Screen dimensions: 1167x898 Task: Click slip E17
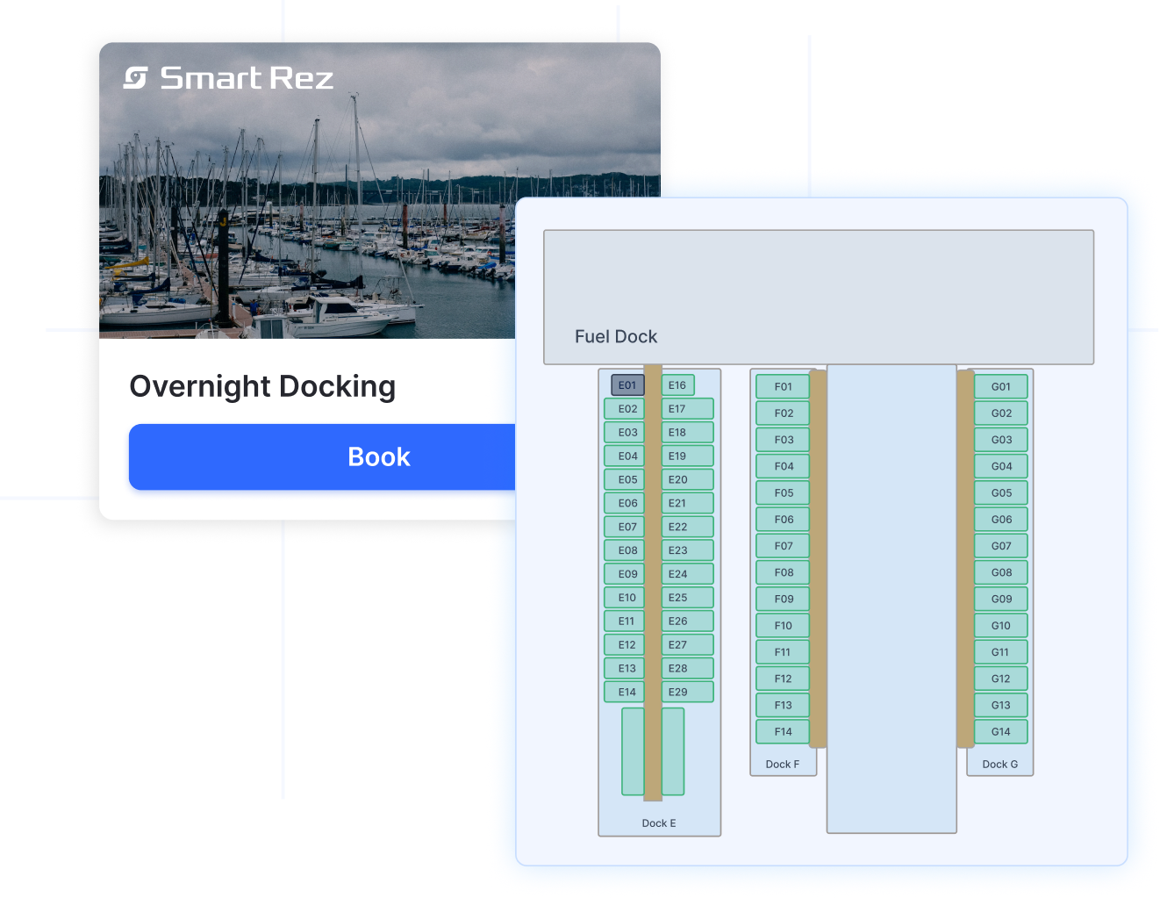pyautogui.click(x=687, y=409)
